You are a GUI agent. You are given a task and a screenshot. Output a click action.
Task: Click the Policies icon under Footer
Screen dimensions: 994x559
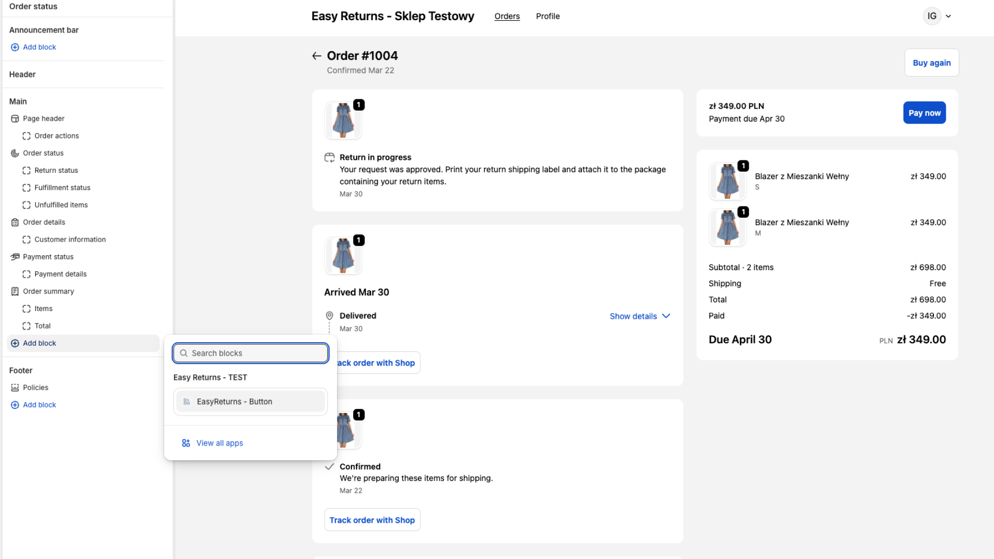(14, 387)
